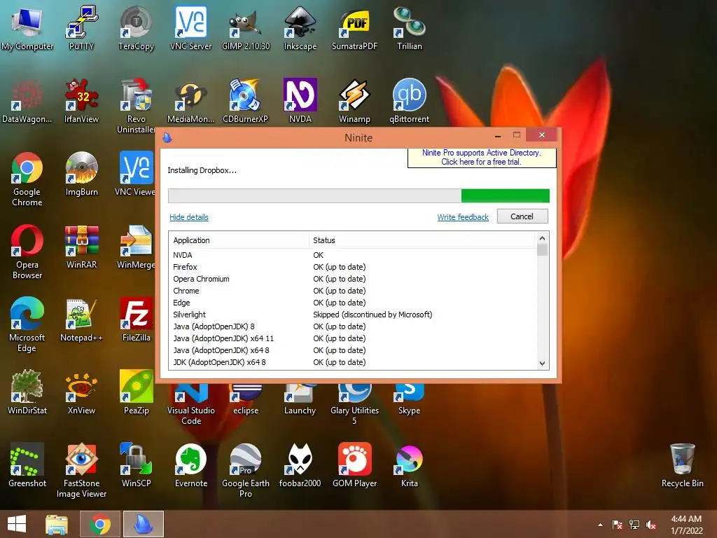Minimize the Ninite window

pos(498,135)
